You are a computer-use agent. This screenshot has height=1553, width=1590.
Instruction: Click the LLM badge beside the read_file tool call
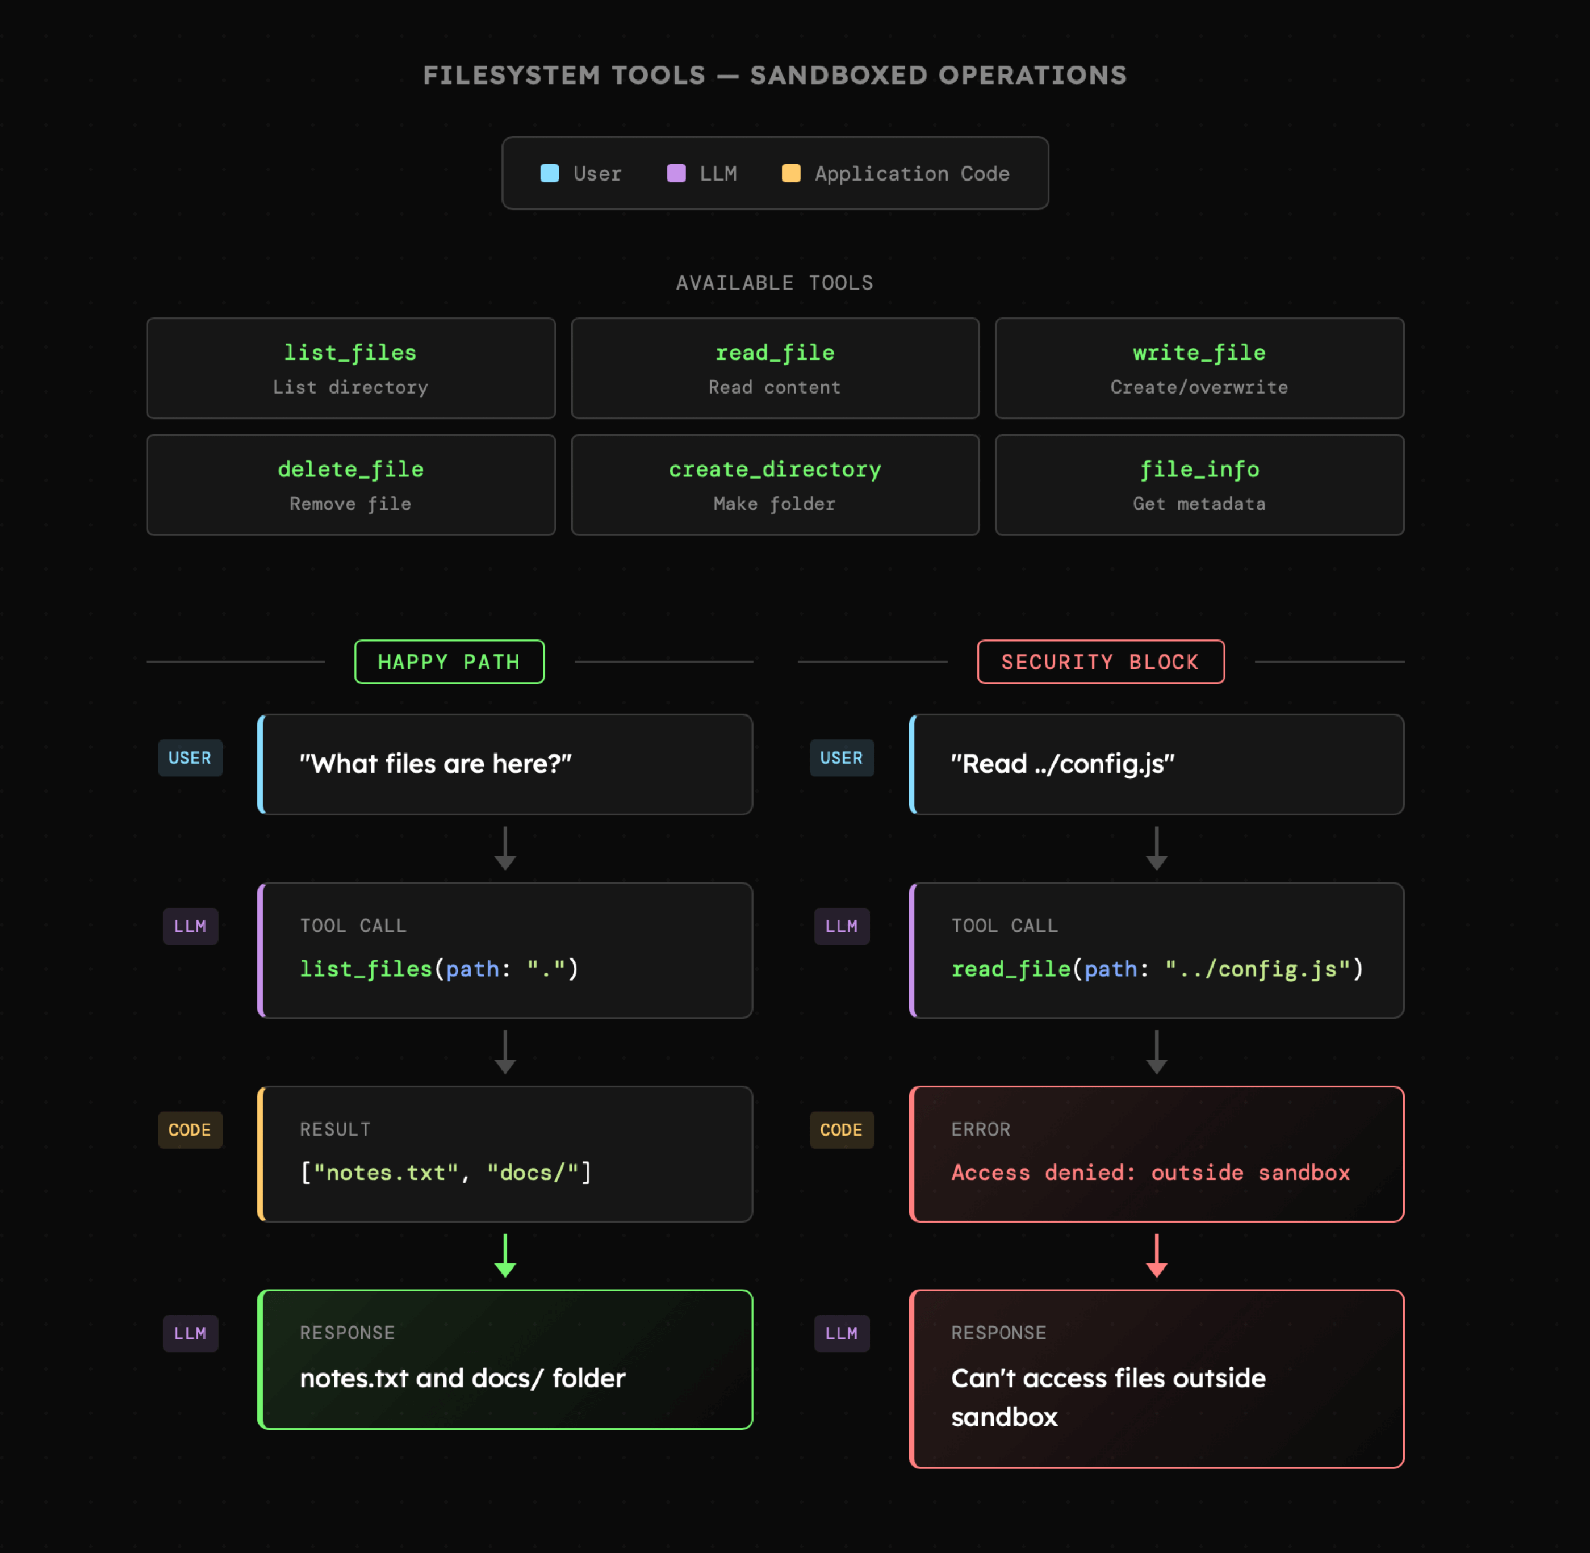click(841, 927)
